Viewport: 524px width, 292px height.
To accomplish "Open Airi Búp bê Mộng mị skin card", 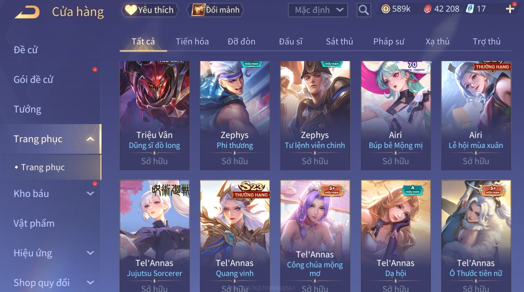I will [396, 115].
